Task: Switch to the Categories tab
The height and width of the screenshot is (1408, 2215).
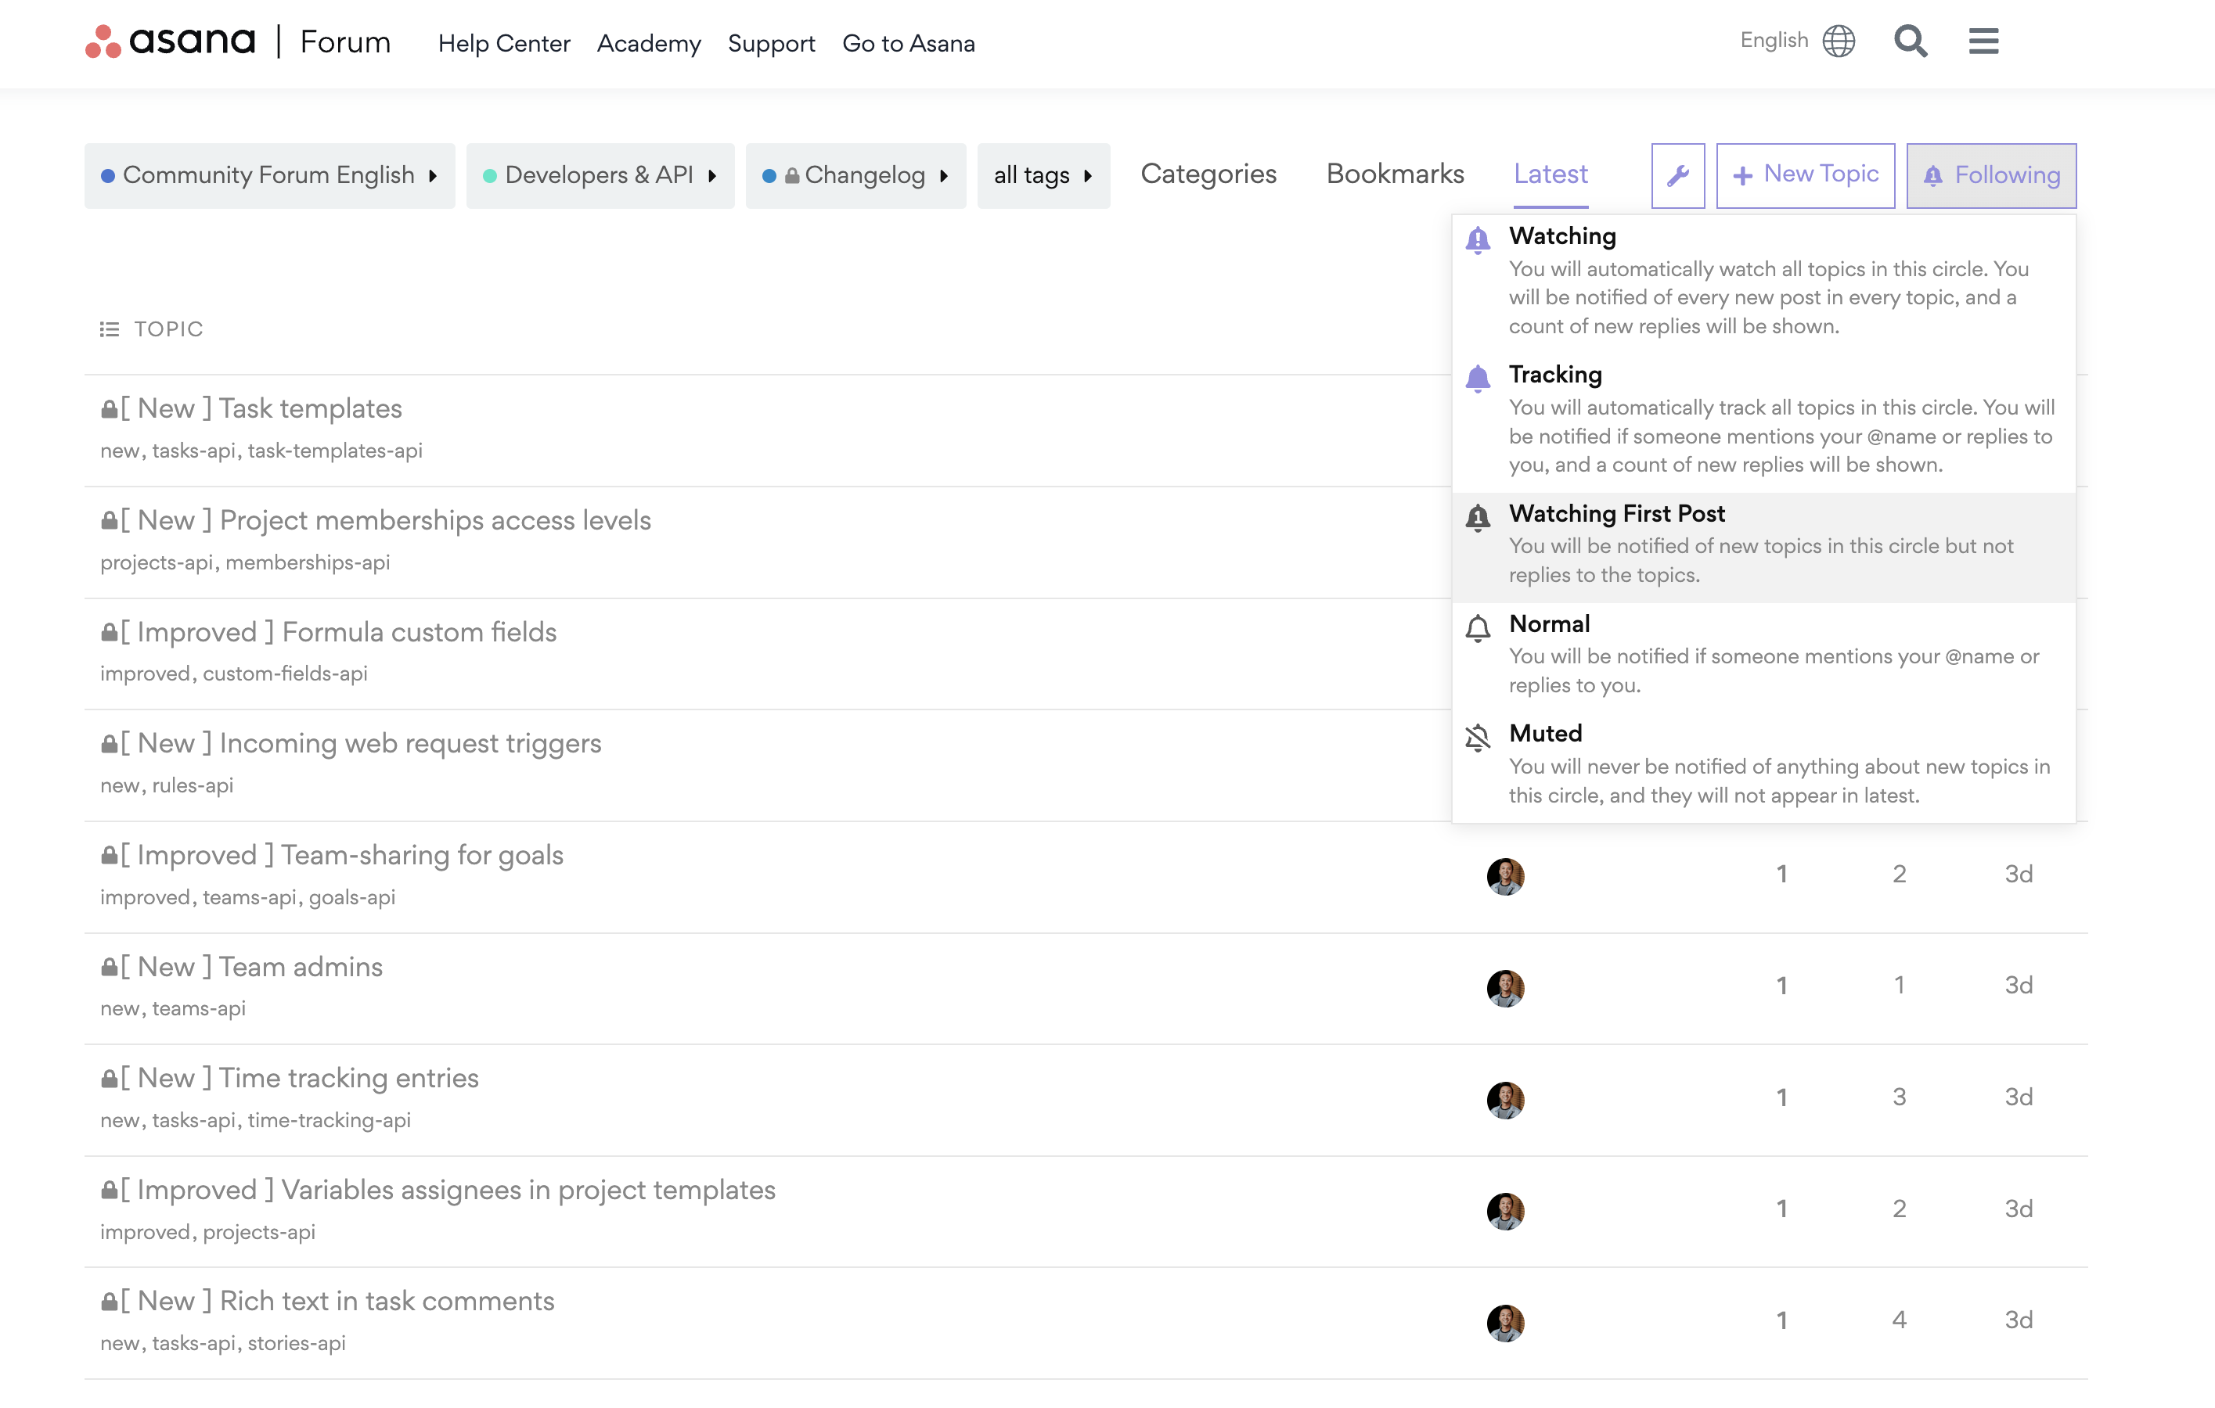Action: [x=1208, y=174]
